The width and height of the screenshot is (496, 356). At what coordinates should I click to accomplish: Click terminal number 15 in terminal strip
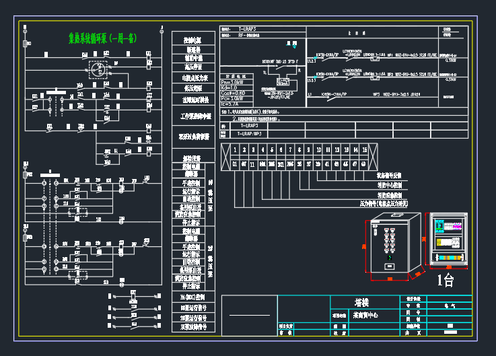(365, 150)
